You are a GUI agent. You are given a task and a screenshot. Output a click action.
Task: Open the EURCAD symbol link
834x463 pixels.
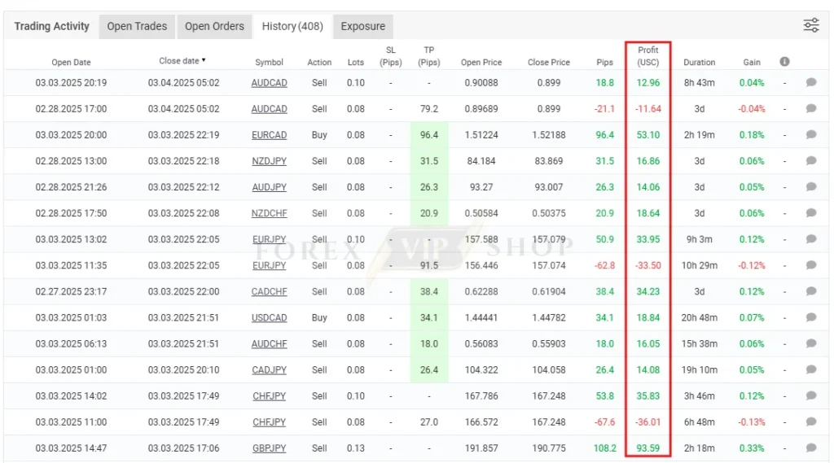click(269, 135)
